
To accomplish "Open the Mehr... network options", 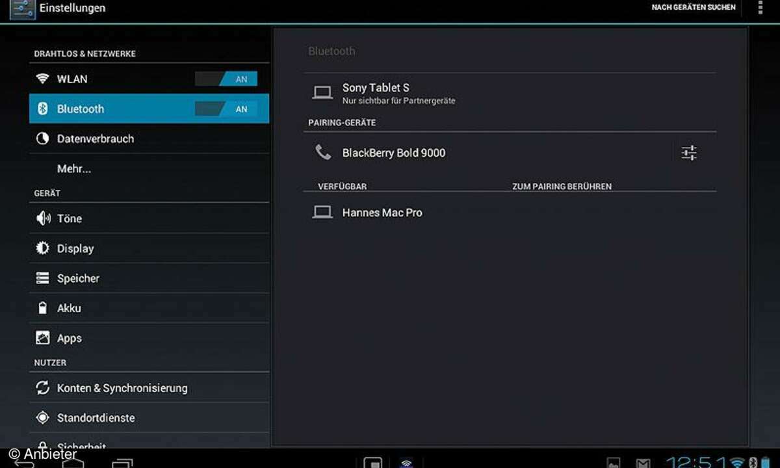I will (x=149, y=169).
